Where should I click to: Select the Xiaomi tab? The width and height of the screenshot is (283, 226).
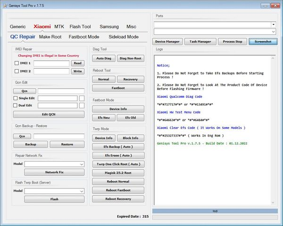point(42,26)
